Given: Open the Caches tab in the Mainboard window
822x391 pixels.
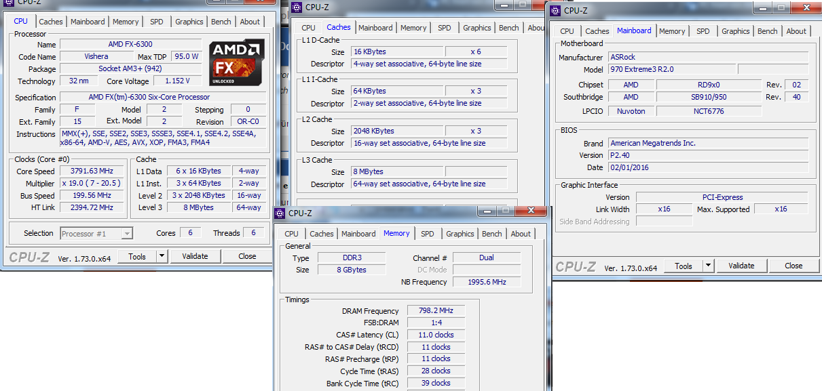Looking at the screenshot, I should pos(597,31).
